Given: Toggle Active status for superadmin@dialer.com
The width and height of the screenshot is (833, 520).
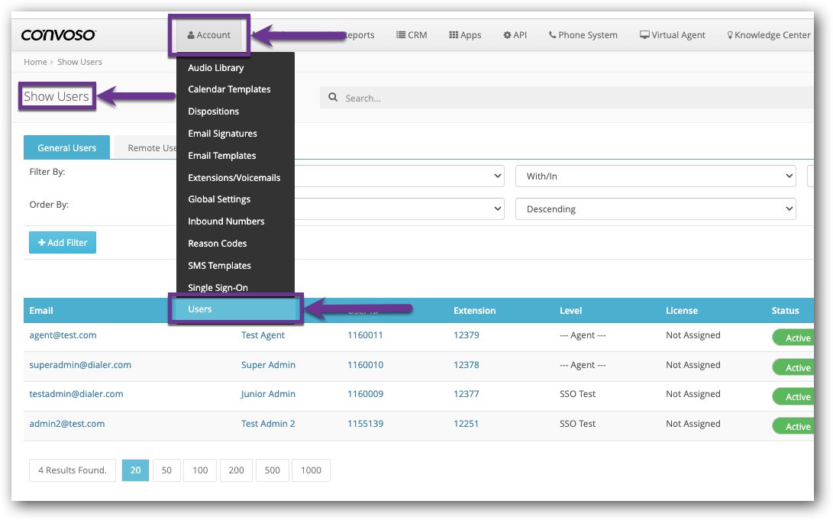Looking at the screenshot, I should [x=794, y=368].
